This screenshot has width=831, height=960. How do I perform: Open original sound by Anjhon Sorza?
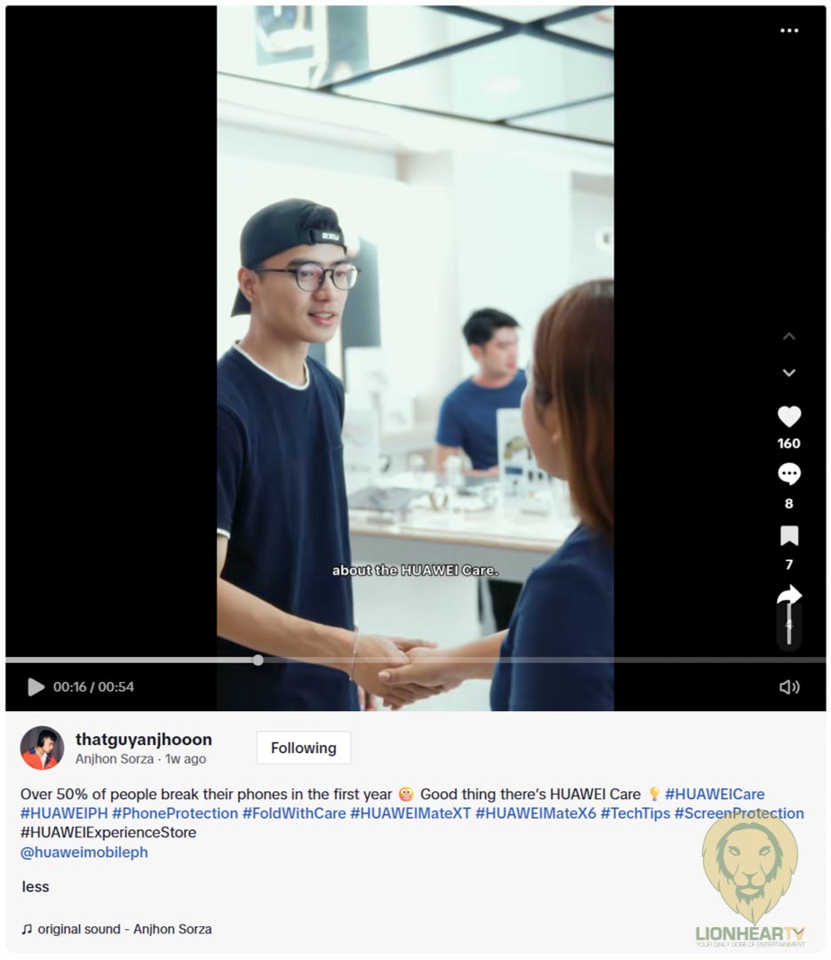[x=116, y=929]
